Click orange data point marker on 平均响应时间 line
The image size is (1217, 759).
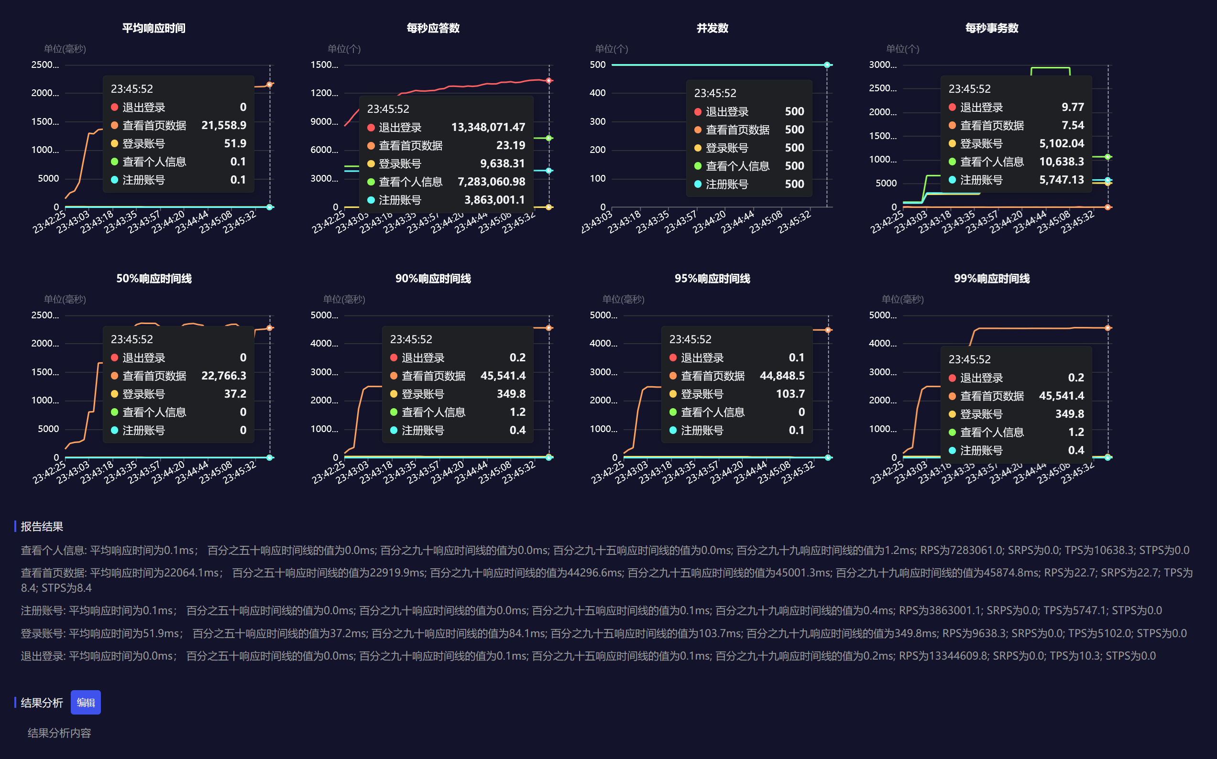[x=270, y=84]
